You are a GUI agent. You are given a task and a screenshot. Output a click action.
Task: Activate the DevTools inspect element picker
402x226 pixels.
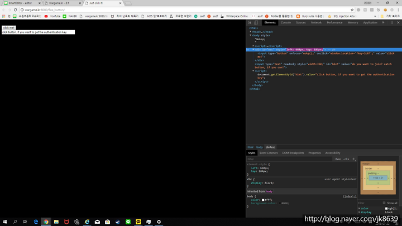click(250, 22)
